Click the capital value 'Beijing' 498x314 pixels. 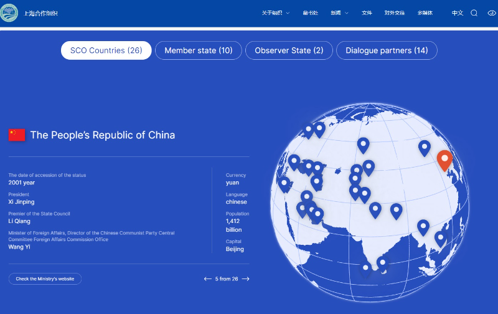click(235, 249)
